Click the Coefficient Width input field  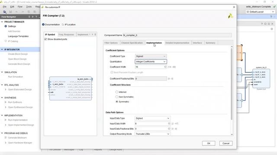pyautogui.click(x=151, y=67)
